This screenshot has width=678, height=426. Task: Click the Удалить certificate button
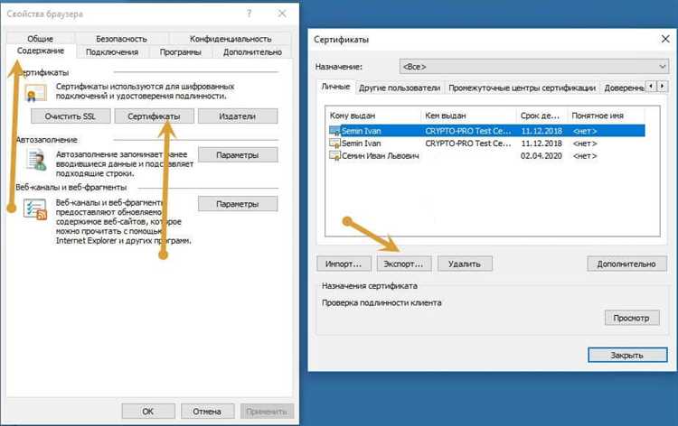(465, 264)
